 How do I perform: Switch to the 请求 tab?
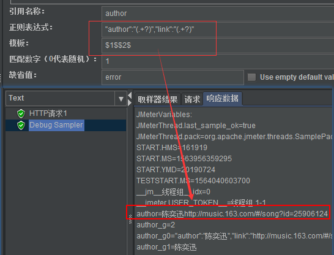pyautogui.click(x=192, y=99)
